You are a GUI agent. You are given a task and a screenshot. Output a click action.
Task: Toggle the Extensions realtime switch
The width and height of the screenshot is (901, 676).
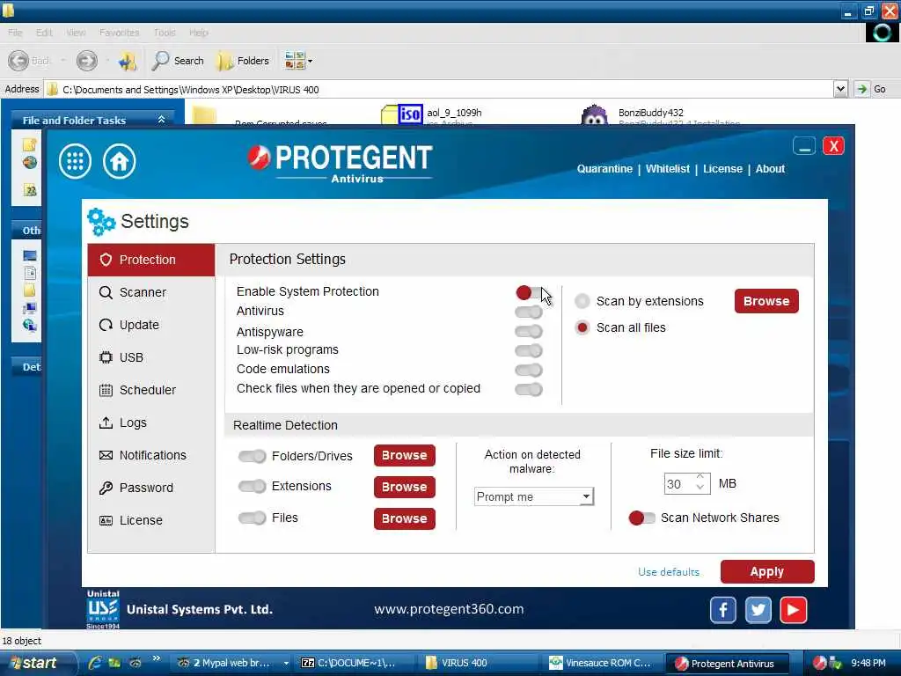pos(253,486)
